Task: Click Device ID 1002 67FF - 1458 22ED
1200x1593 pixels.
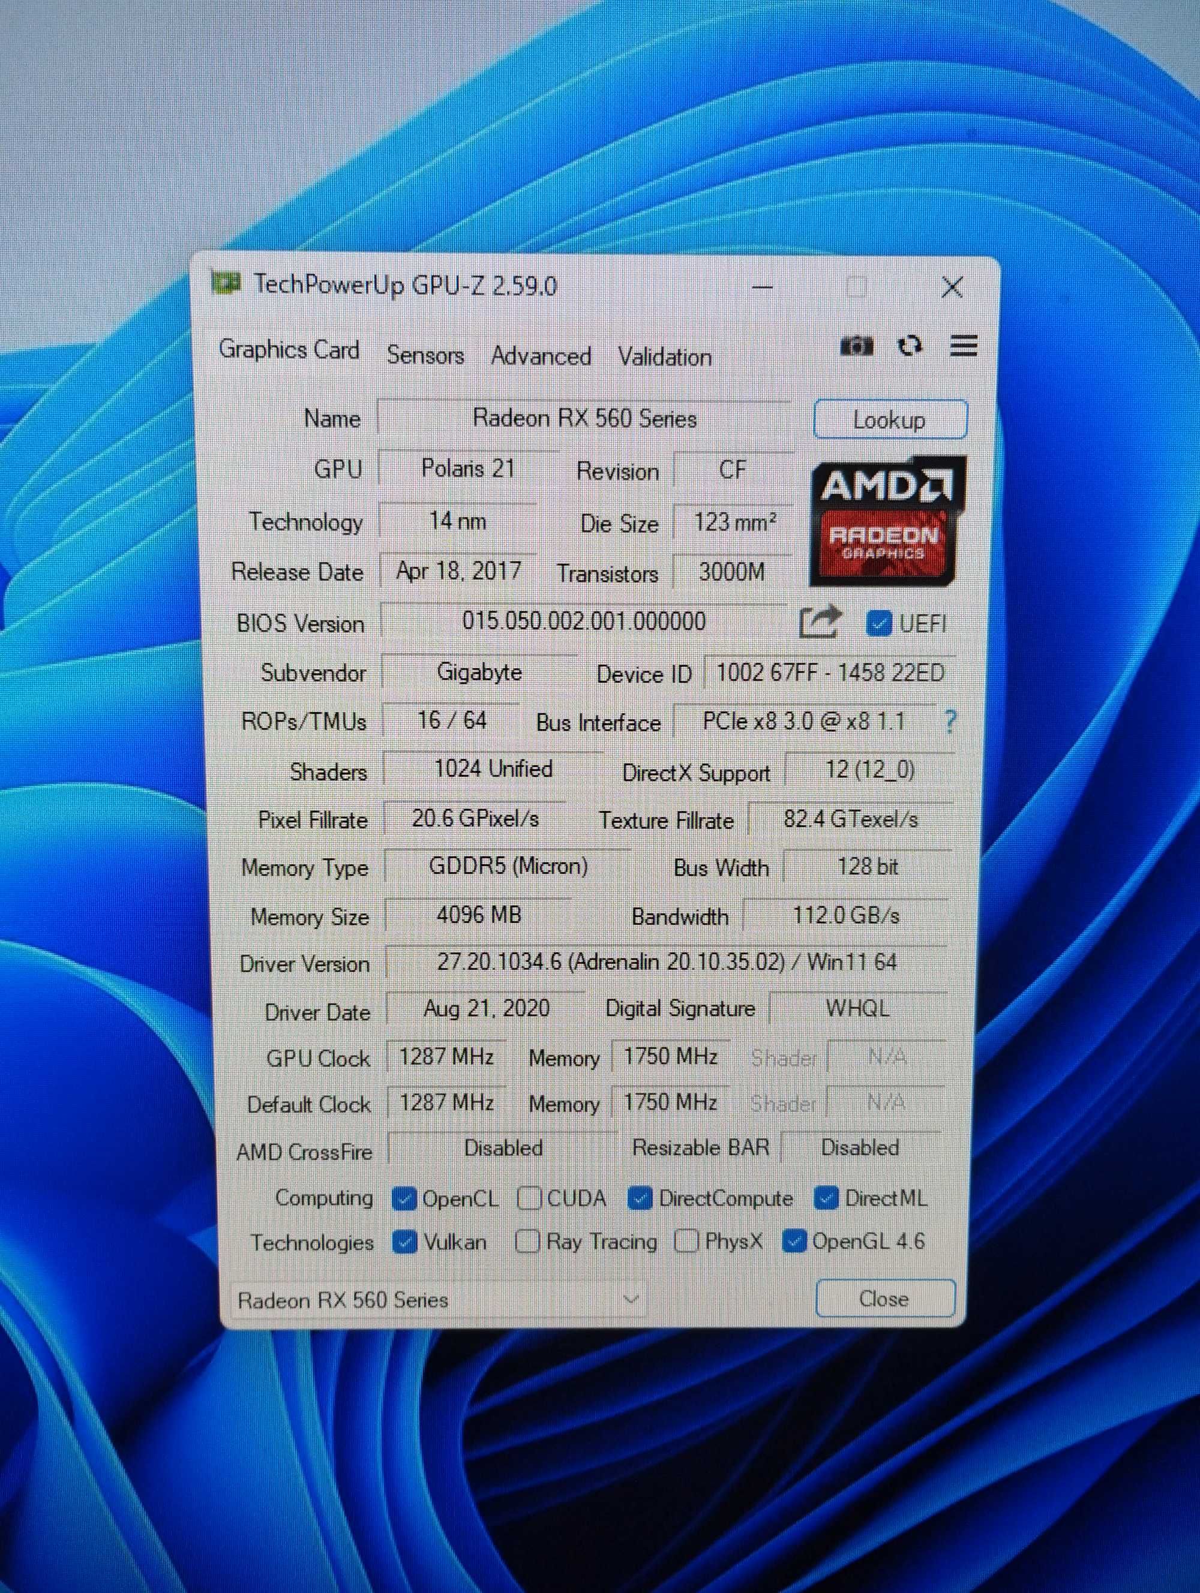Action: [830, 672]
